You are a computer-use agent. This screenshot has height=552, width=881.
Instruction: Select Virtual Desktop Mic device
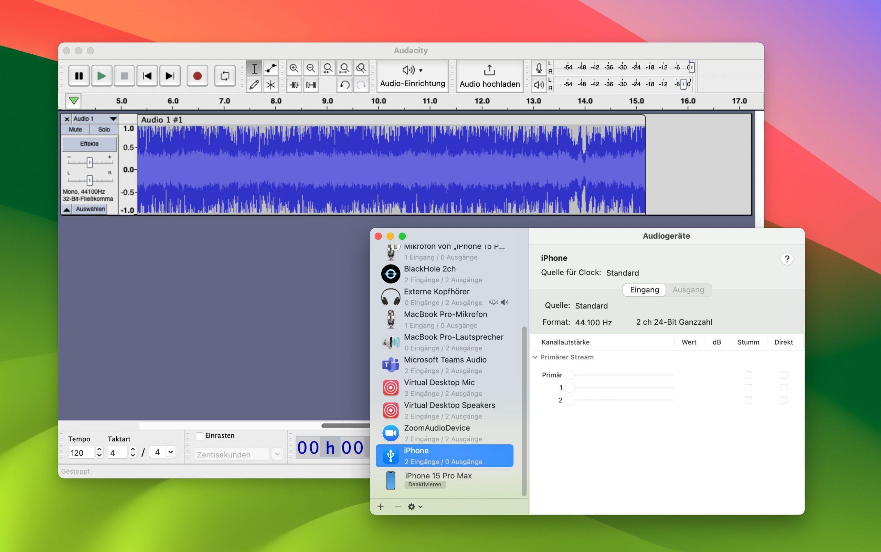pos(445,388)
